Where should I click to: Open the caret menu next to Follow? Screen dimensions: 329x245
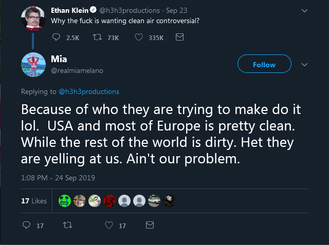(x=304, y=65)
